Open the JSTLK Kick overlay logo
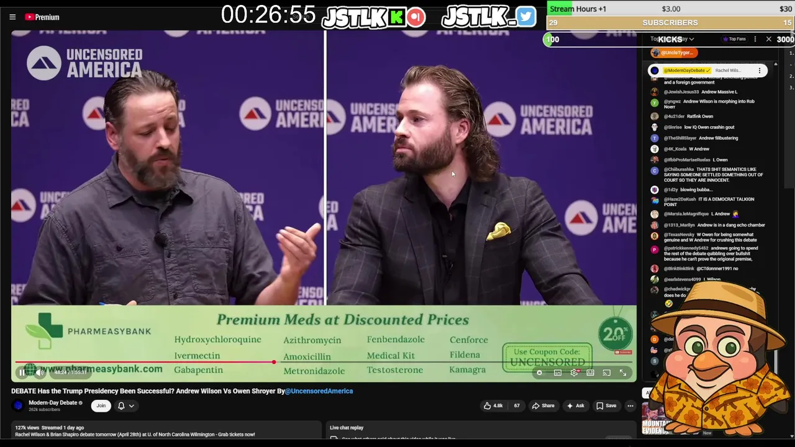795x447 pixels. pyautogui.click(x=364, y=17)
